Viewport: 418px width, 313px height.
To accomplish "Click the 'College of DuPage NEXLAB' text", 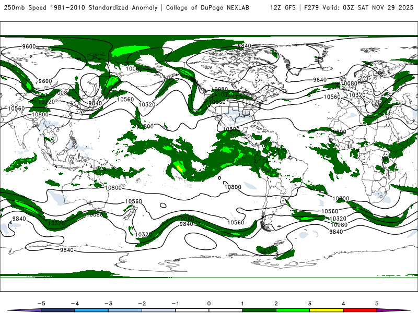I will click(x=207, y=8).
